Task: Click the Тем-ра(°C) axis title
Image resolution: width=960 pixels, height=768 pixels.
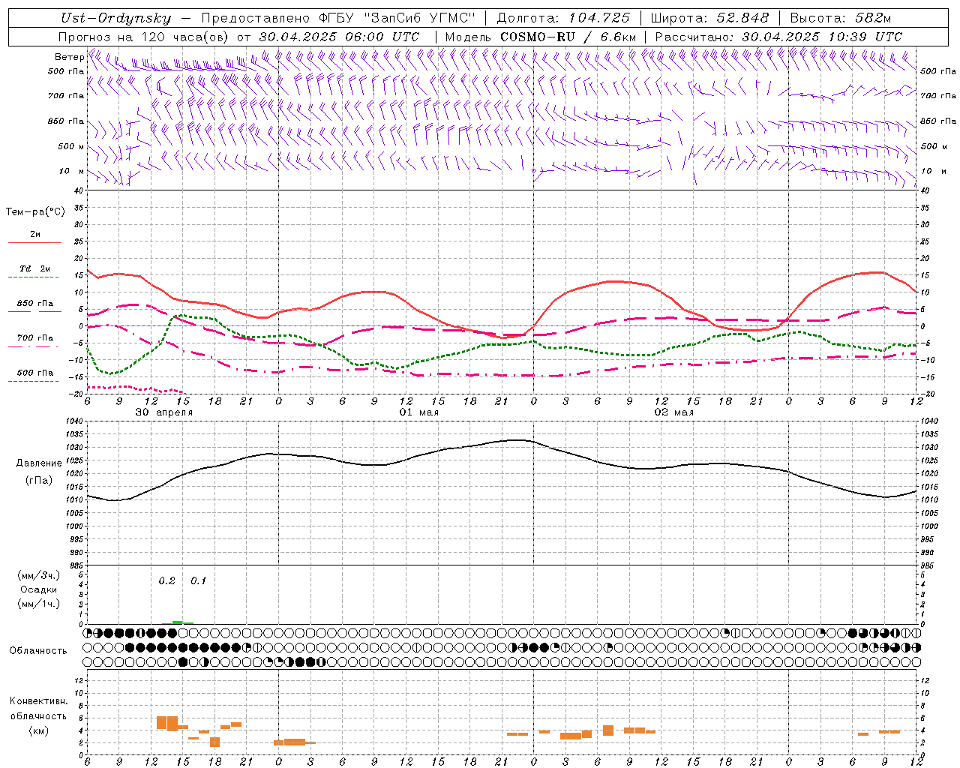Action: coord(35,212)
